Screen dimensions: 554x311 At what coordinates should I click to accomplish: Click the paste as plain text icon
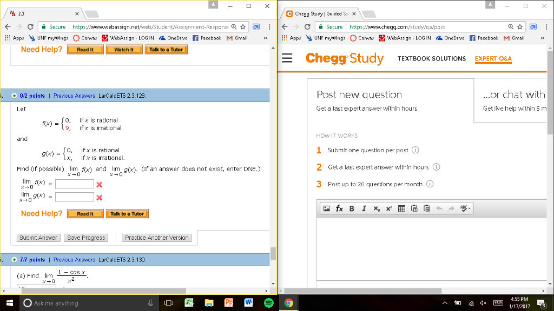tap(414, 208)
